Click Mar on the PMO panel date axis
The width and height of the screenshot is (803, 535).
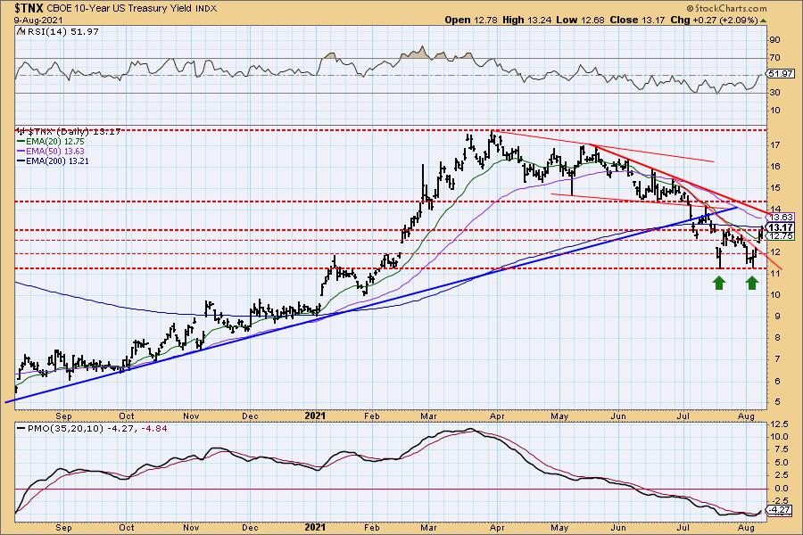point(428,528)
